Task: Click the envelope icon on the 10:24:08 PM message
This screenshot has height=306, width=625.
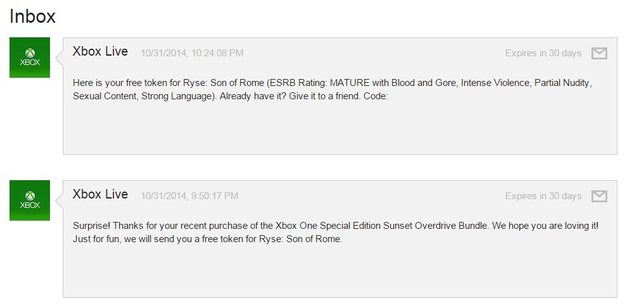Action: tap(599, 54)
